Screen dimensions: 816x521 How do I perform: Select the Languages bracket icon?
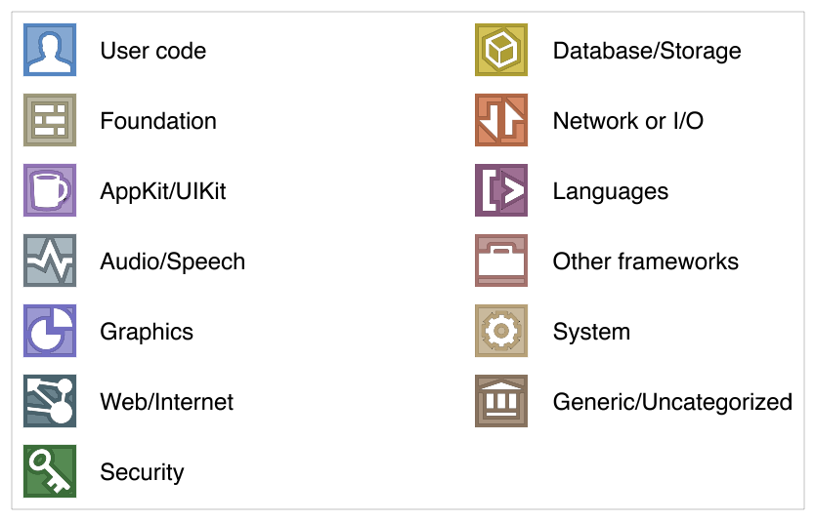tap(501, 190)
